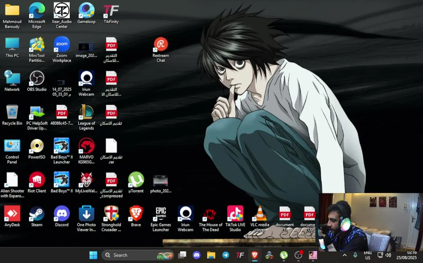Screen dimensions: 423x263
Task: Select the Stronghold Crusader shortcut
Action: pos(111,219)
